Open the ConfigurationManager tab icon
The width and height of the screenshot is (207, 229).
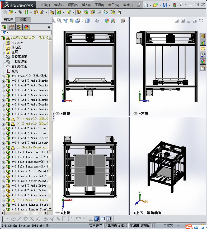click(x=19, y=27)
